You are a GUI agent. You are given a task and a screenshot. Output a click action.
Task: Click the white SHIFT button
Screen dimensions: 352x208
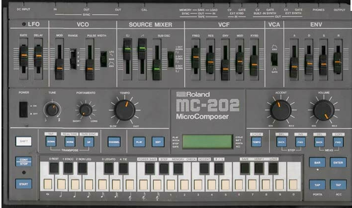tap(24, 141)
